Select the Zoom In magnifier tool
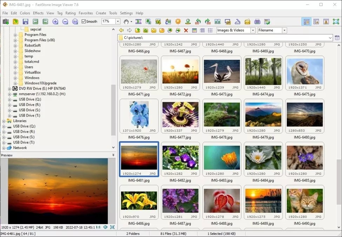Image resolution: width=342 pixels, height=237 pixels. point(55,21)
